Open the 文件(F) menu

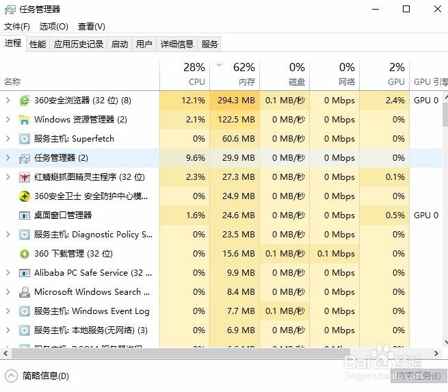click(x=17, y=27)
